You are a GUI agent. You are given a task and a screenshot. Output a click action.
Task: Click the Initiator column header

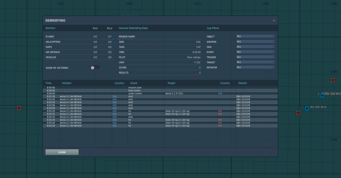pyautogui.click(x=67, y=83)
